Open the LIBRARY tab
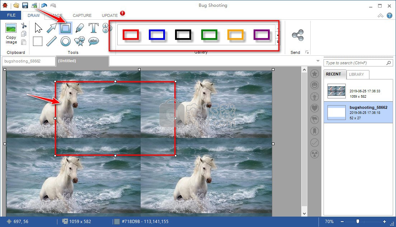 point(356,74)
